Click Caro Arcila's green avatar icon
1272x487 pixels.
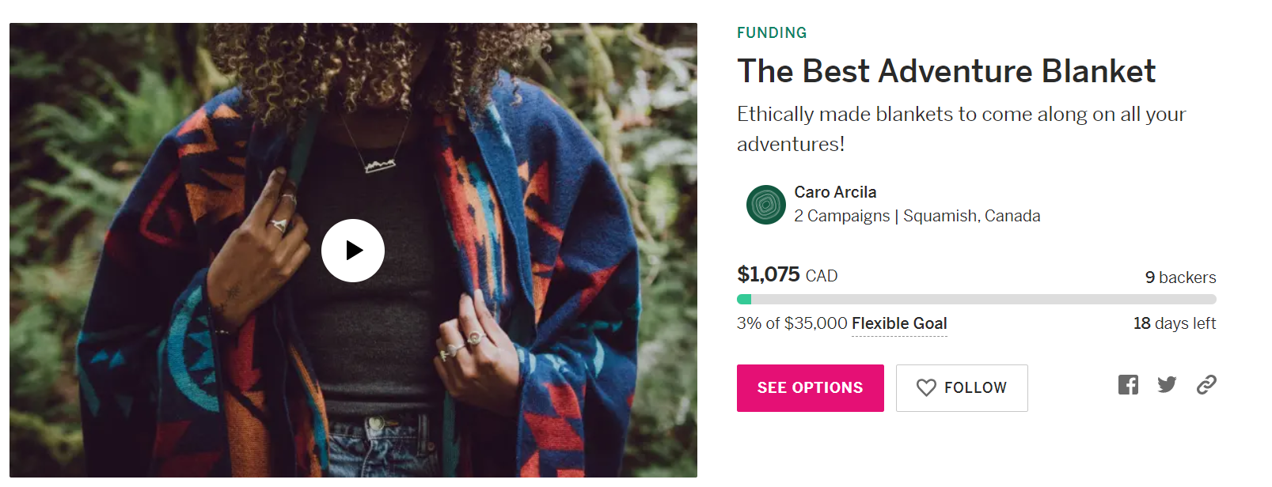(765, 205)
